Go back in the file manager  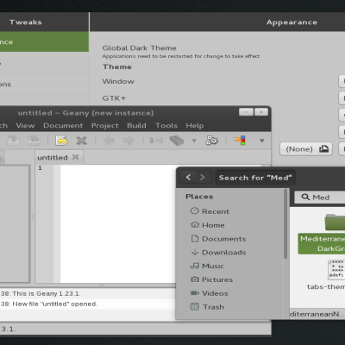point(188,178)
